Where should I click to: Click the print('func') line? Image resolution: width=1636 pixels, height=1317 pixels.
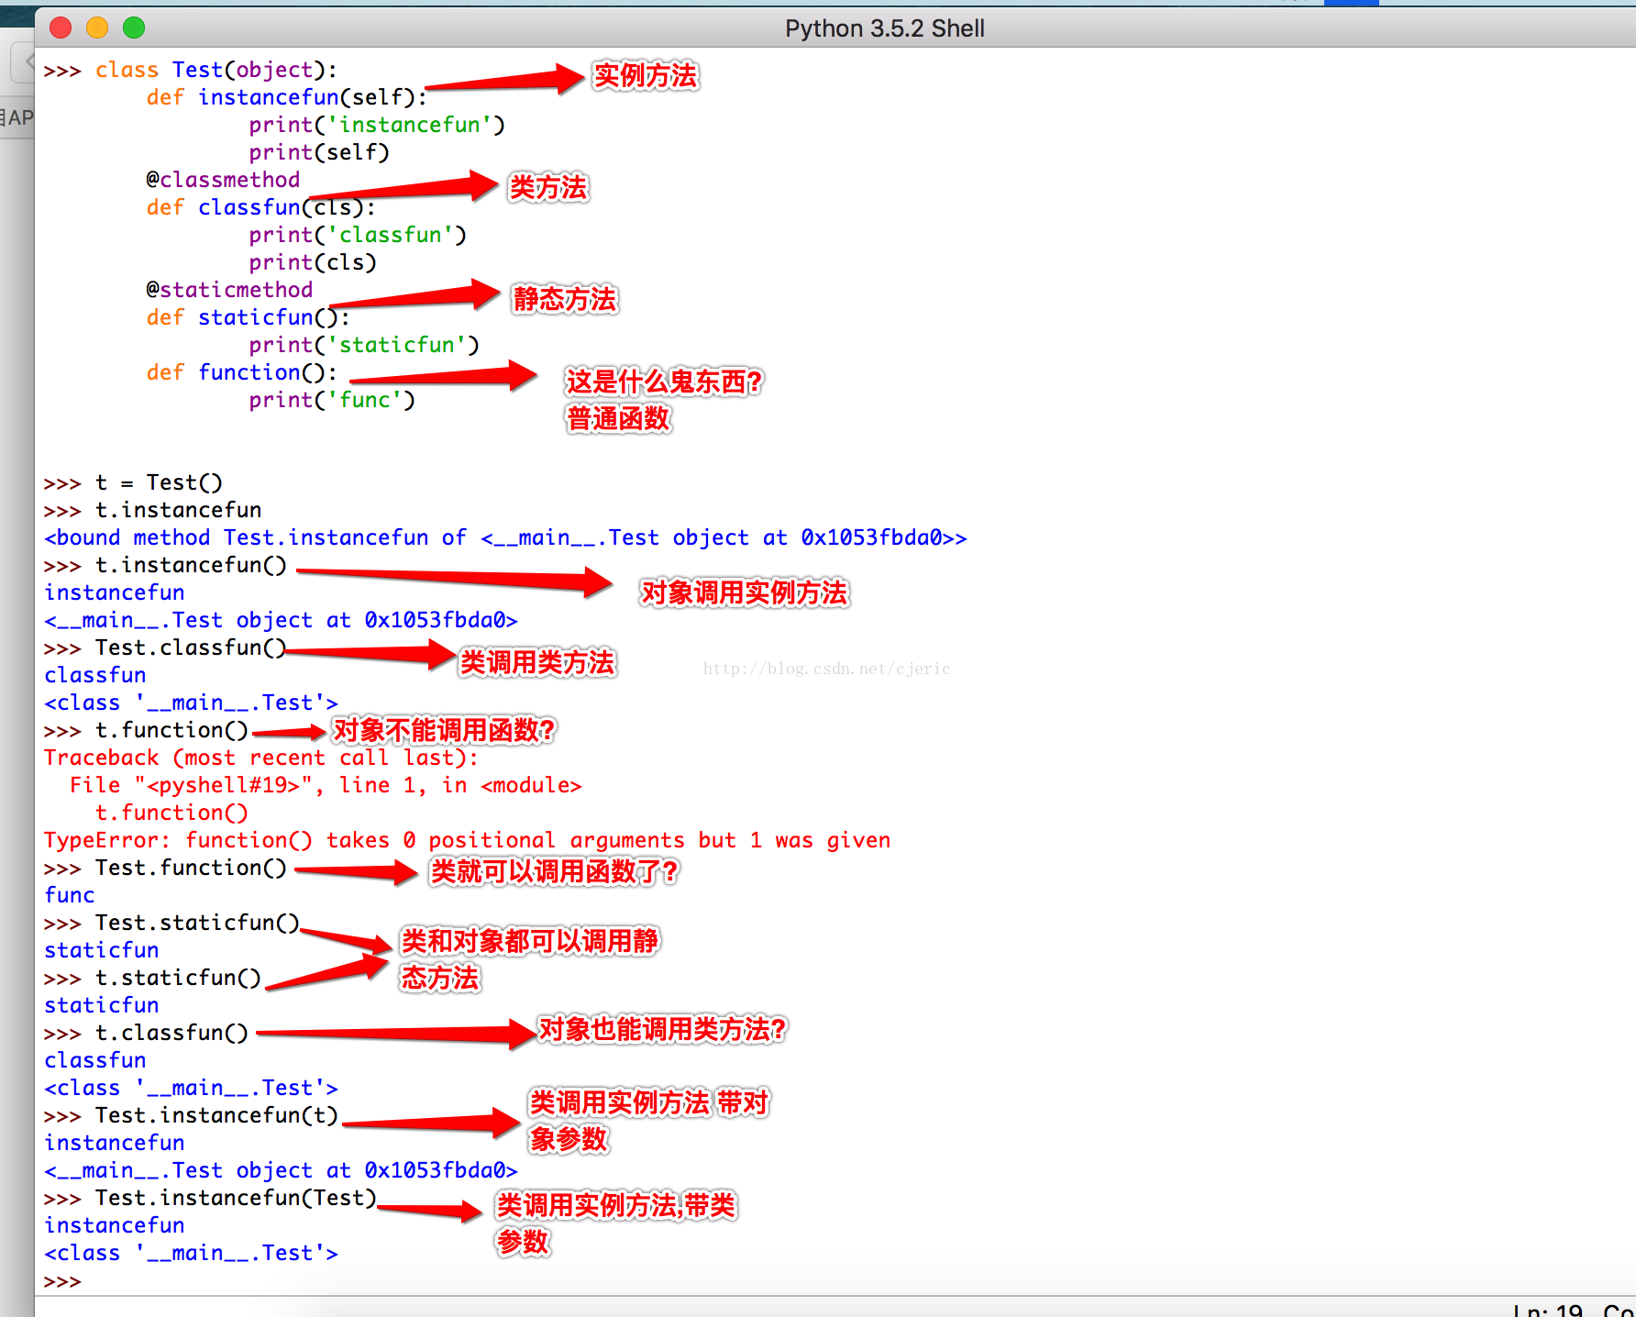[x=332, y=400]
